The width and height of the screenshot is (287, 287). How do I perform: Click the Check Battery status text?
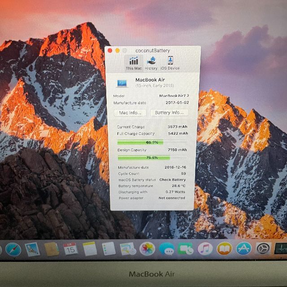(172, 179)
